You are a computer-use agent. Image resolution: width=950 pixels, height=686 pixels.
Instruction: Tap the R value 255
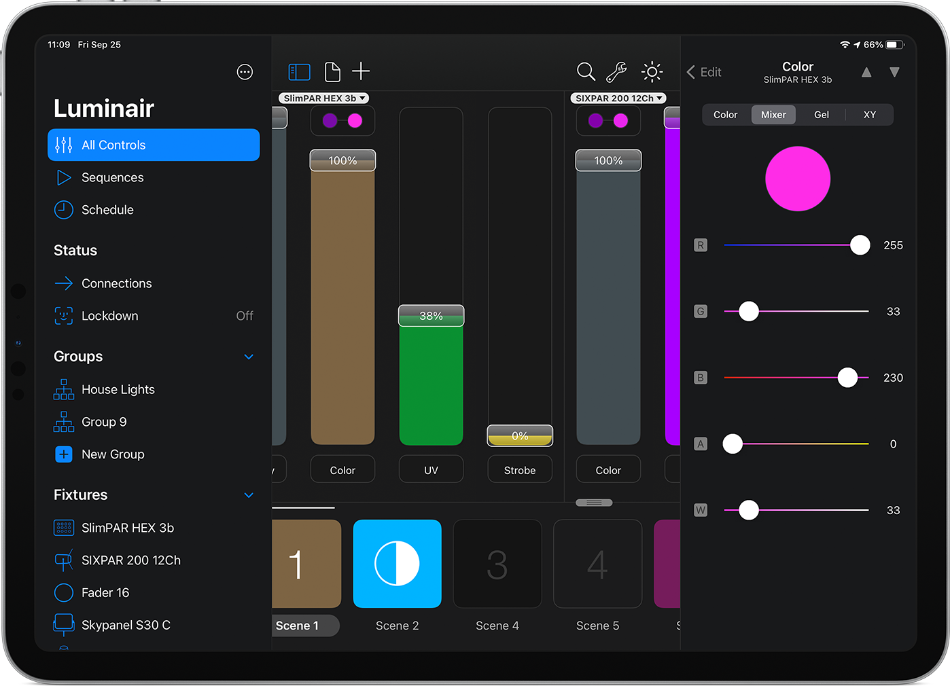coord(893,245)
